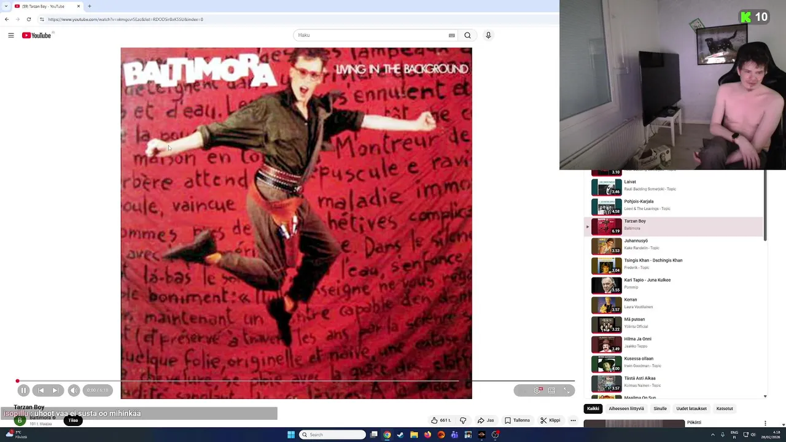Show hidden system tray icons chevron

point(712,435)
